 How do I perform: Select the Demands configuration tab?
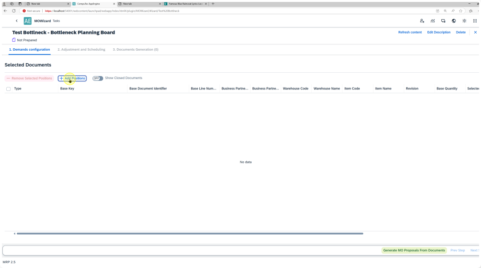click(x=29, y=50)
